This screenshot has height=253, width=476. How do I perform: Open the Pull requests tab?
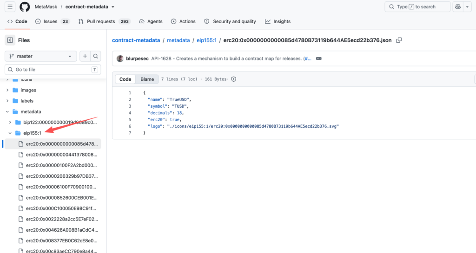click(x=104, y=21)
